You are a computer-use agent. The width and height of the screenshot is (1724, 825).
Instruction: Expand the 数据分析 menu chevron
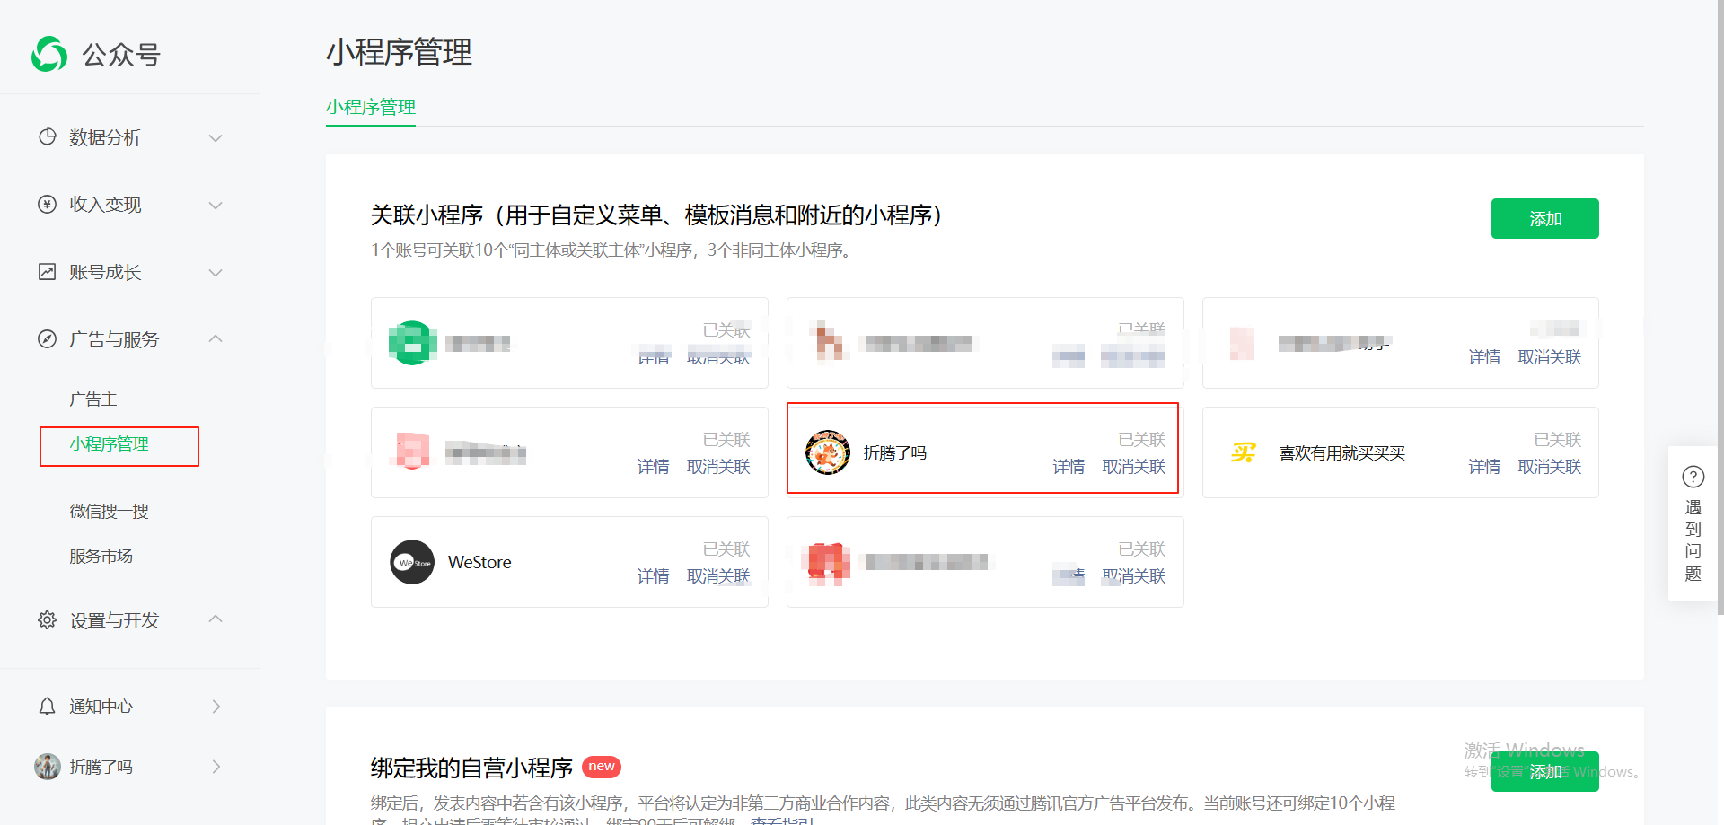point(215,137)
